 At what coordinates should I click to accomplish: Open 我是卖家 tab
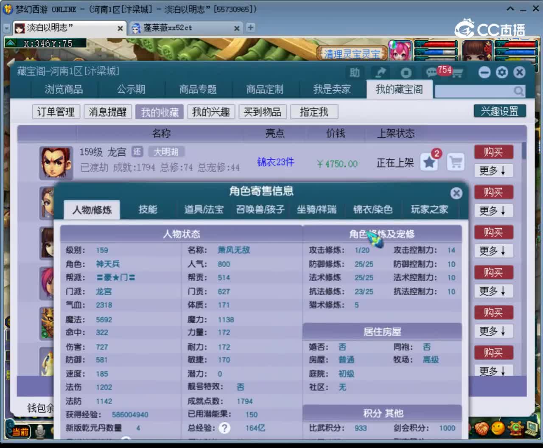pos(332,90)
